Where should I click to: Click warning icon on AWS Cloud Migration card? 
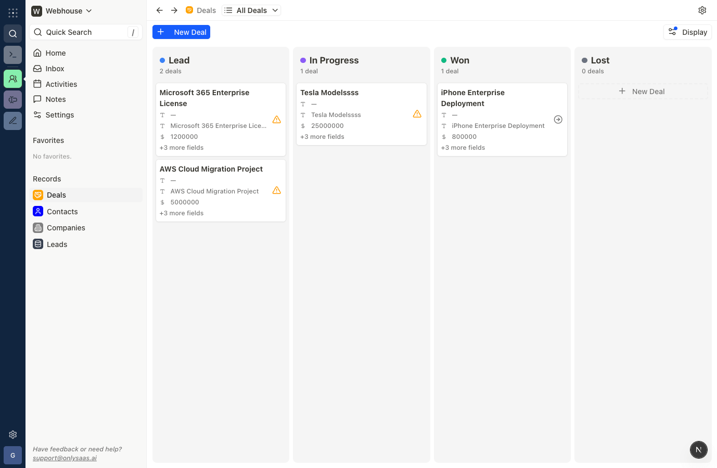pos(277,190)
